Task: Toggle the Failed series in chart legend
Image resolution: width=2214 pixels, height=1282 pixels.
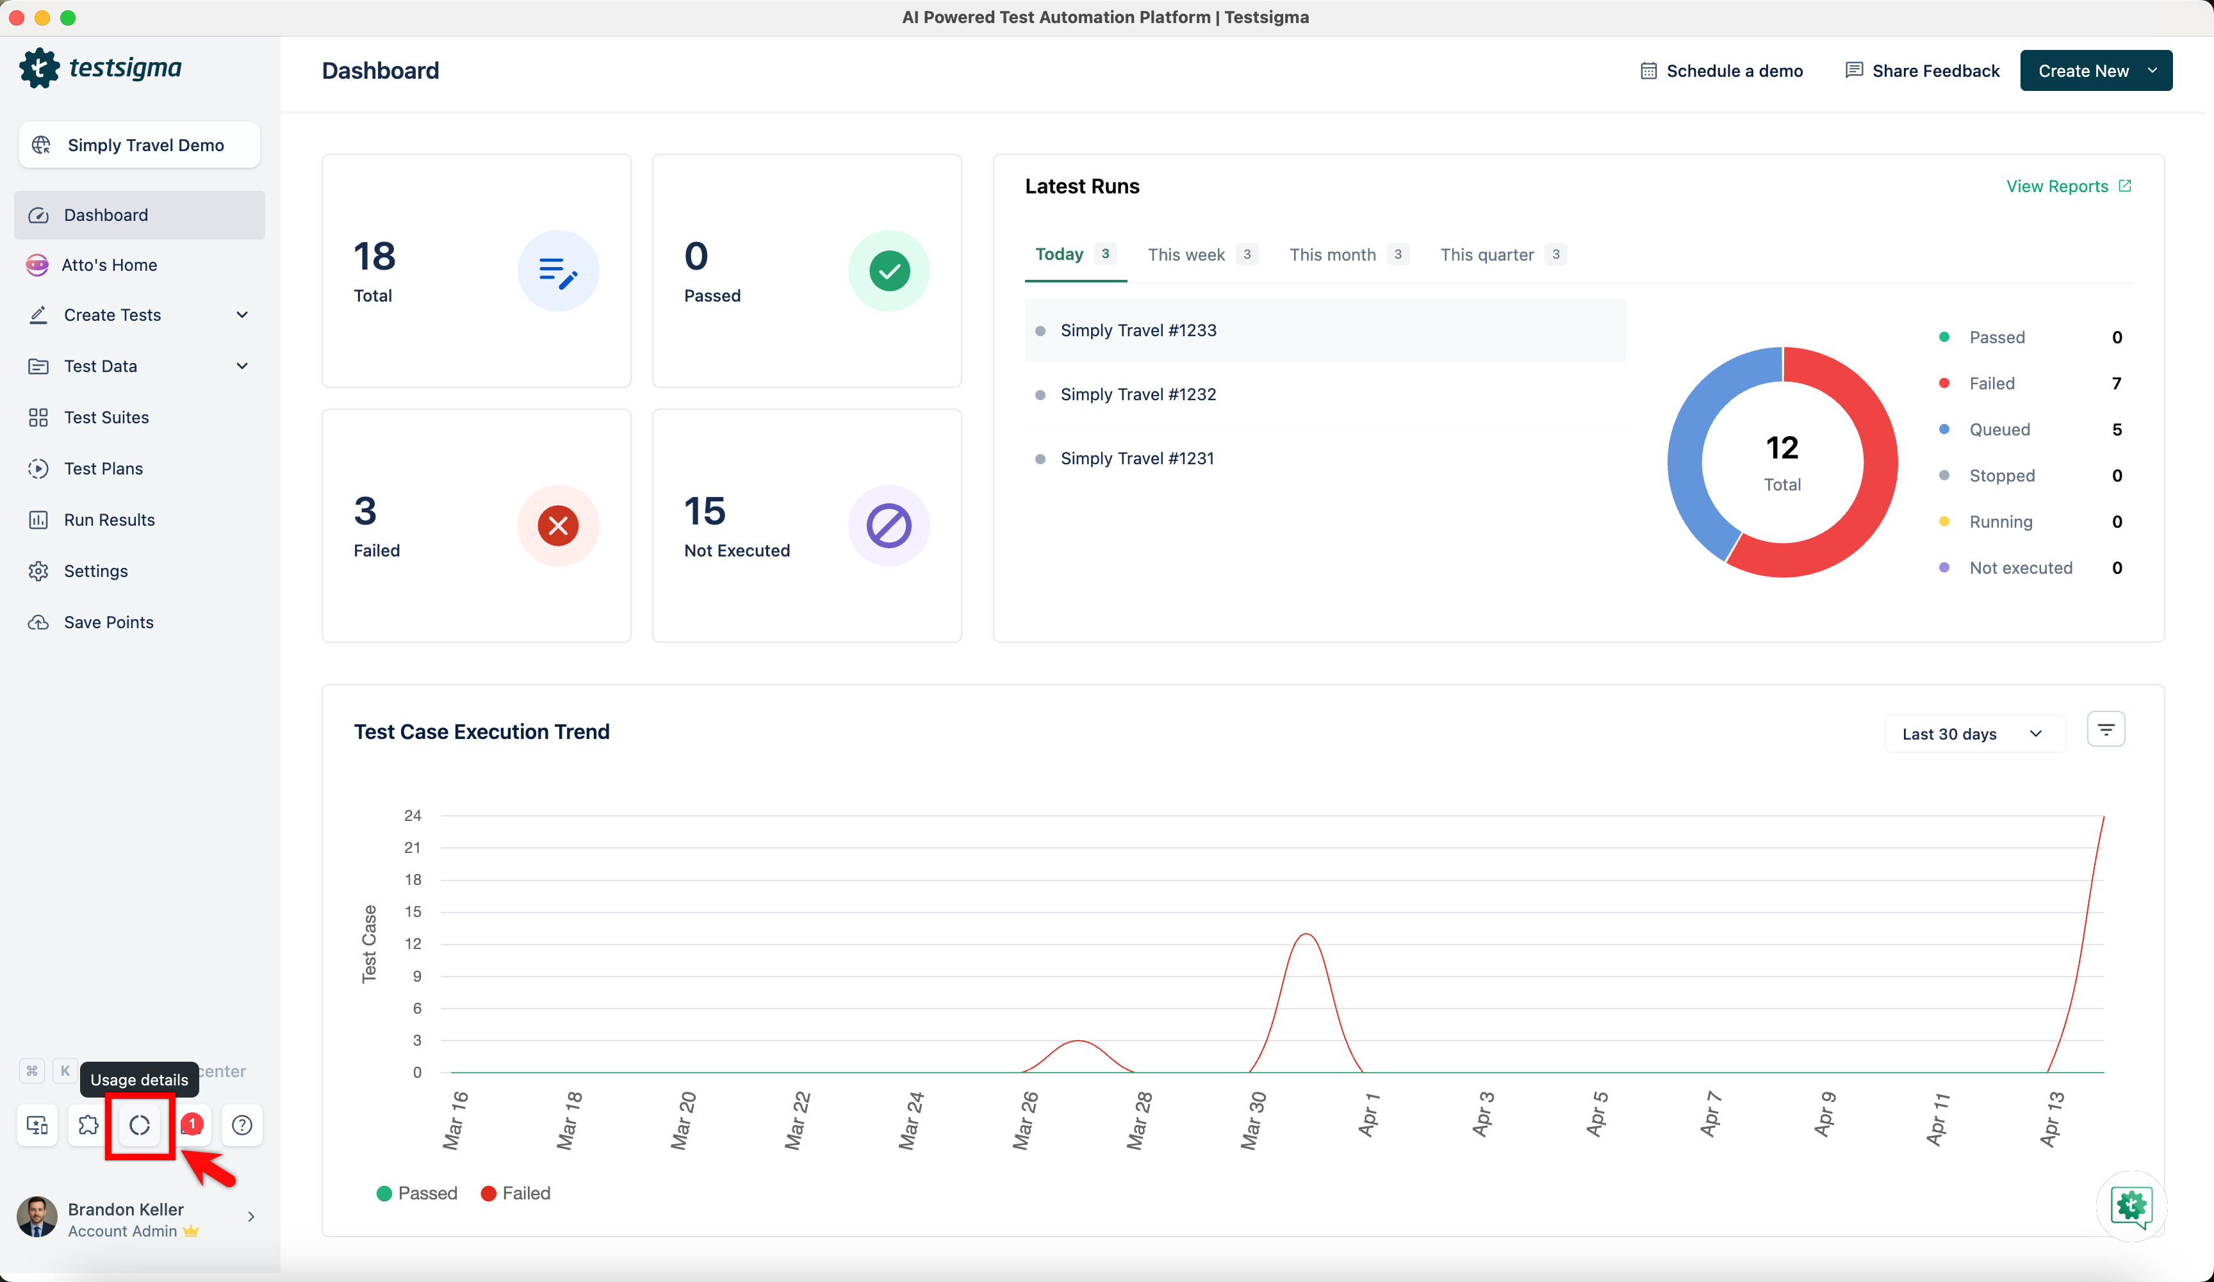Action: click(x=516, y=1192)
